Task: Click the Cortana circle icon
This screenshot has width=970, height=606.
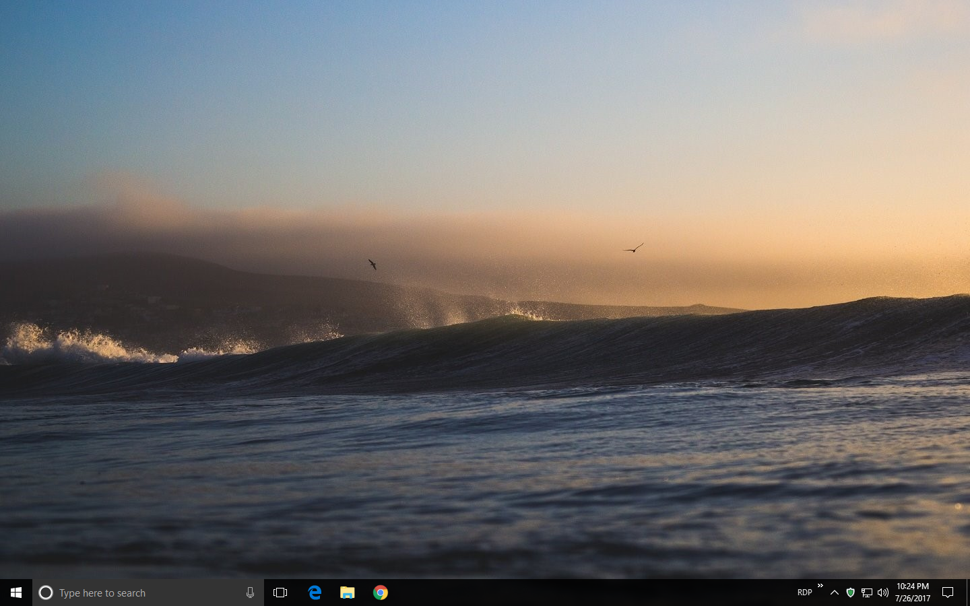Action: [46, 593]
